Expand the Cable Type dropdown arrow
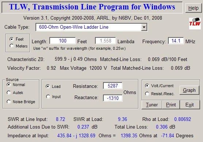 tap(144, 27)
